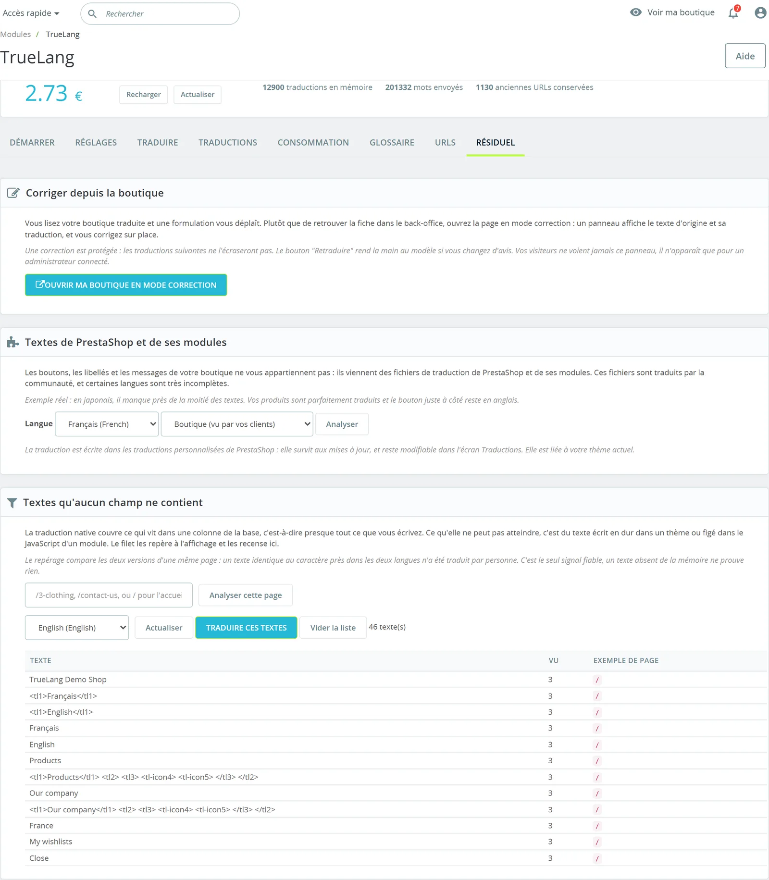
Task: Open page link in My wishlists row
Action: pyautogui.click(x=597, y=842)
